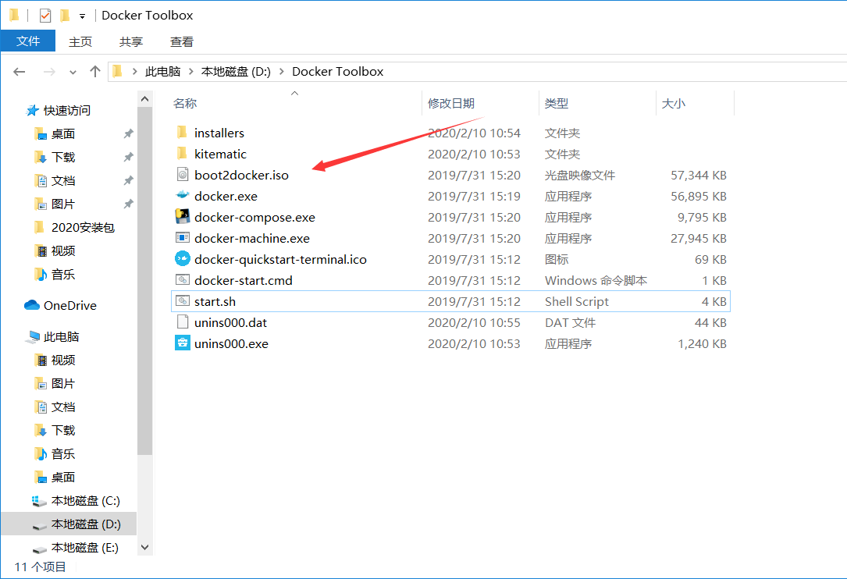847x579 pixels.
Task: Unpin the Downloads quick access pin
Action: pos(128,157)
